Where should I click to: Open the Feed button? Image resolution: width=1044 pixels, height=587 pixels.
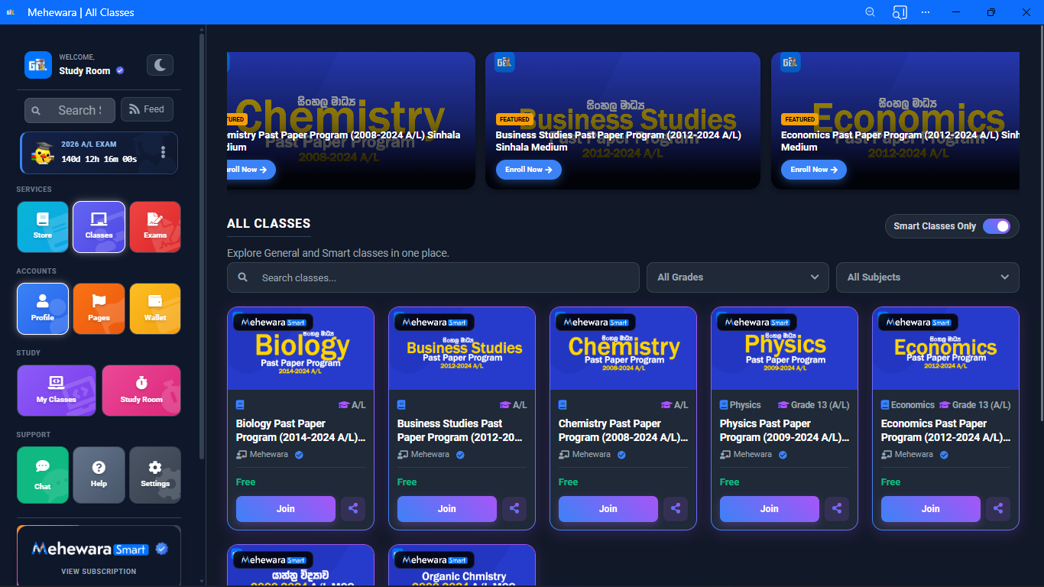click(x=147, y=109)
